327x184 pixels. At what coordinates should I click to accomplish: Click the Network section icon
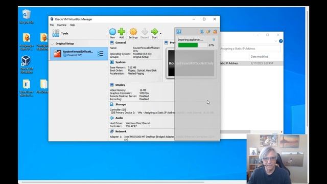click(x=112, y=131)
